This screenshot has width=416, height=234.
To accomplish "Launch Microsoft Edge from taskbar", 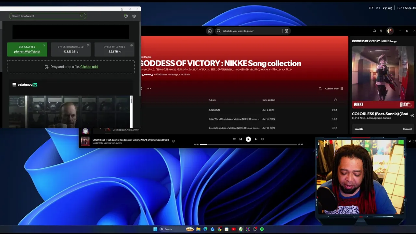I will 205,229.
